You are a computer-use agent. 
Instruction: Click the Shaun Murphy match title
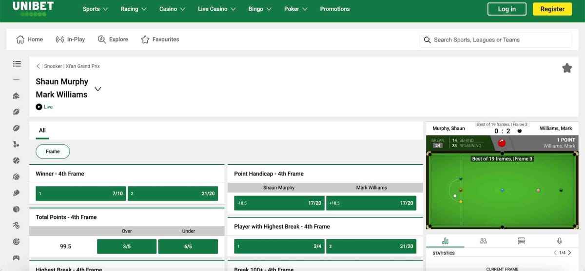click(62, 81)
